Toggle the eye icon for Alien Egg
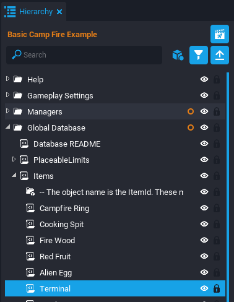Image resolution: width=234 pixels, height=302 pixels. pos(204,272)
